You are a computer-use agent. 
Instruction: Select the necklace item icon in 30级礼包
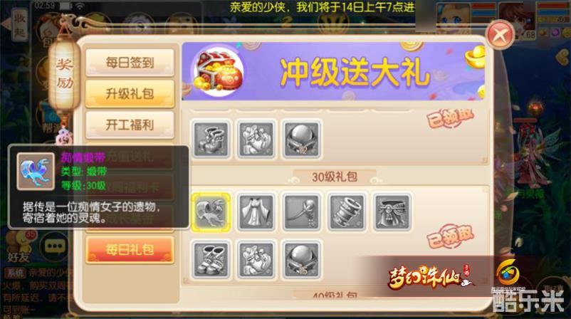click(x=302, y=212)
